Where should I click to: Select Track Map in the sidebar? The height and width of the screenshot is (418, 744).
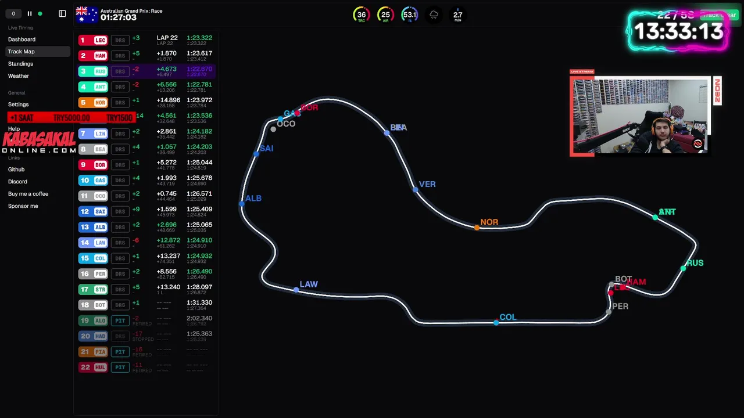(38, 52)
